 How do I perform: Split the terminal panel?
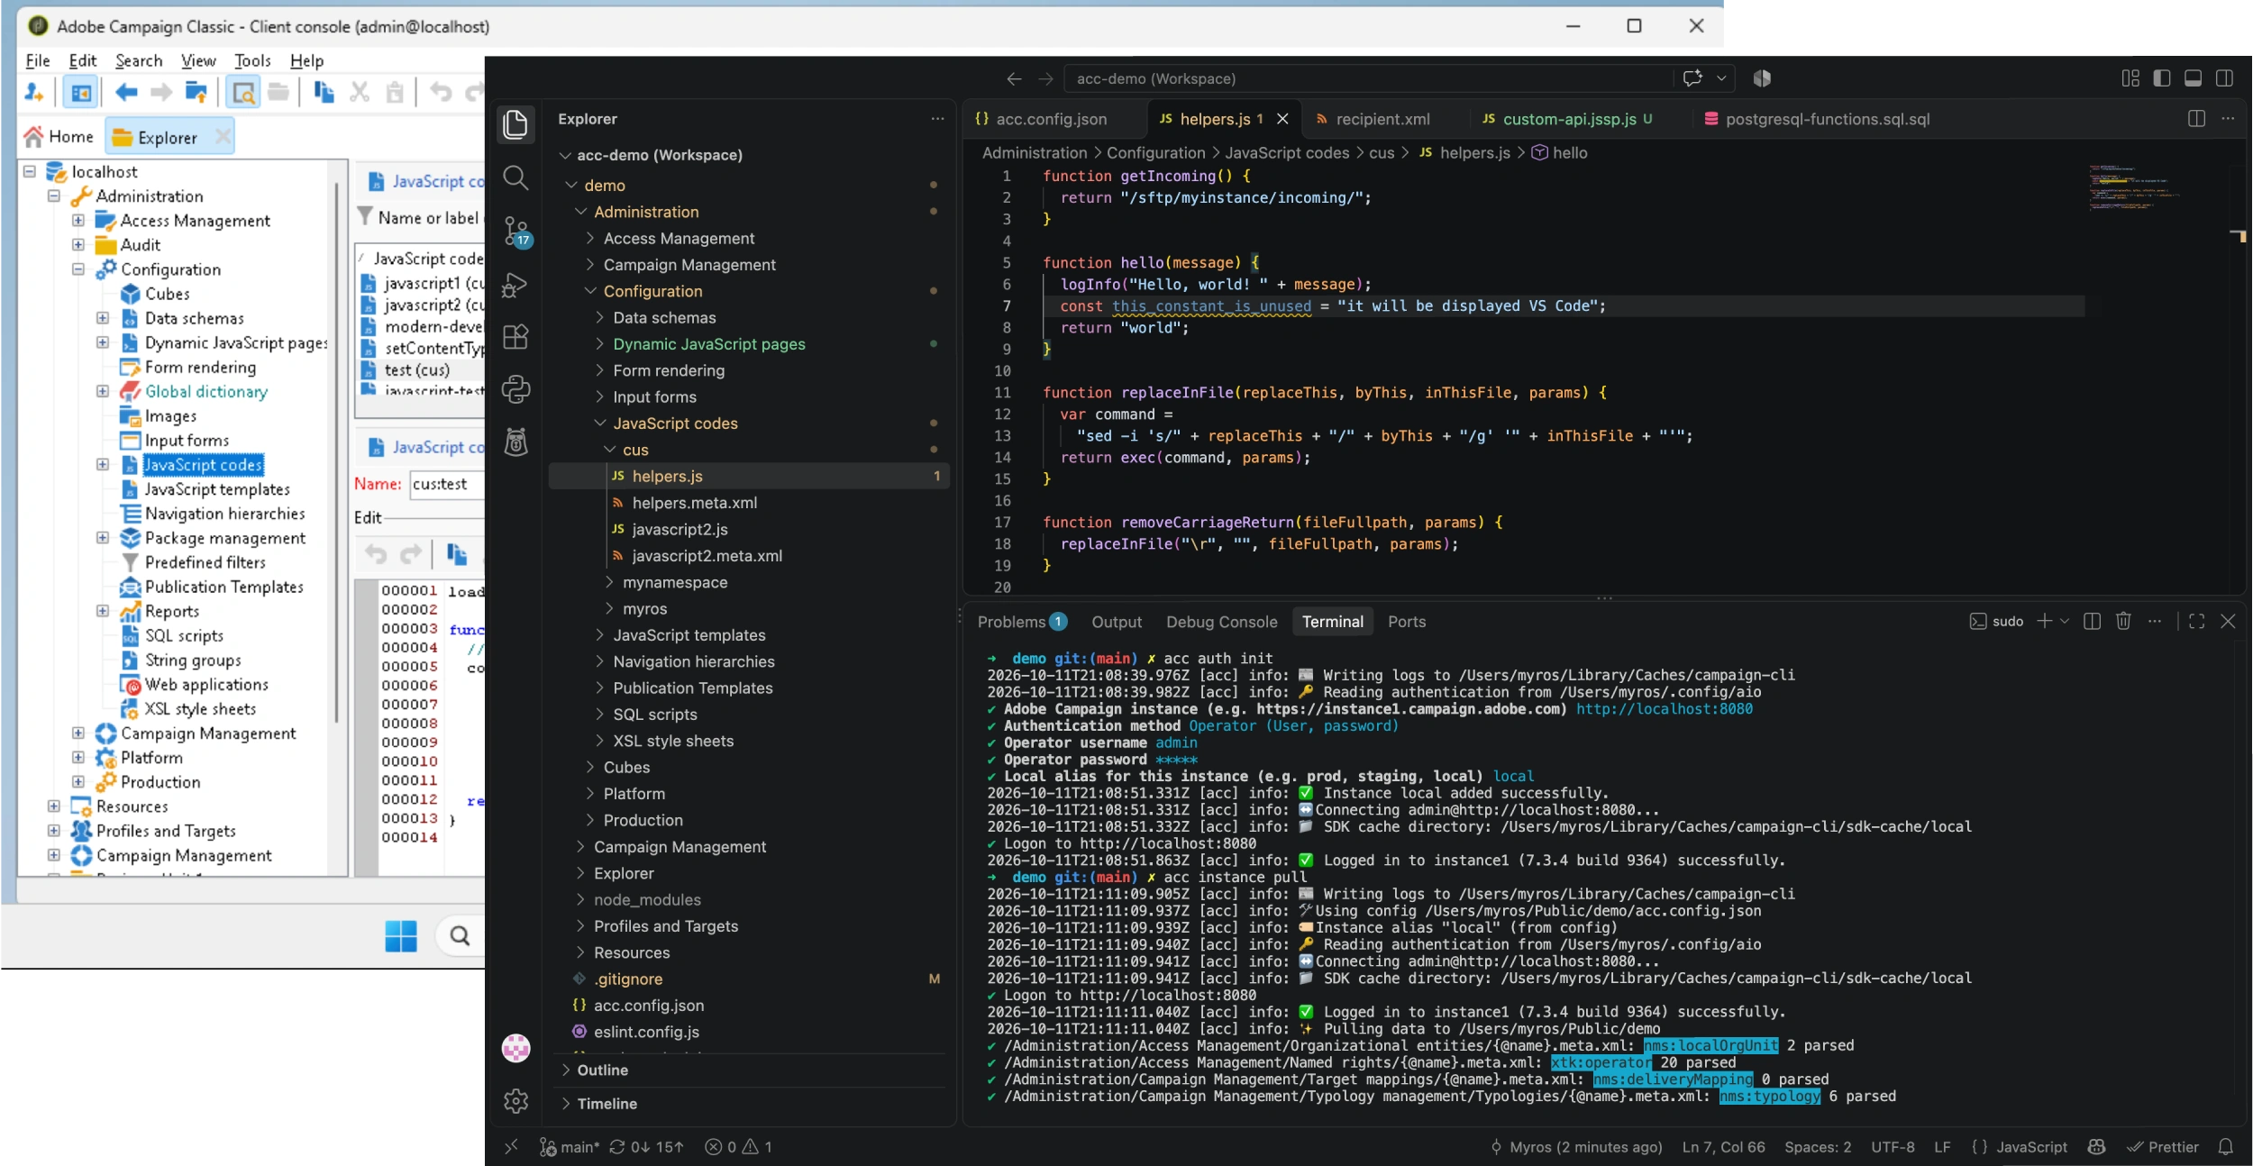coord(2093,621)
